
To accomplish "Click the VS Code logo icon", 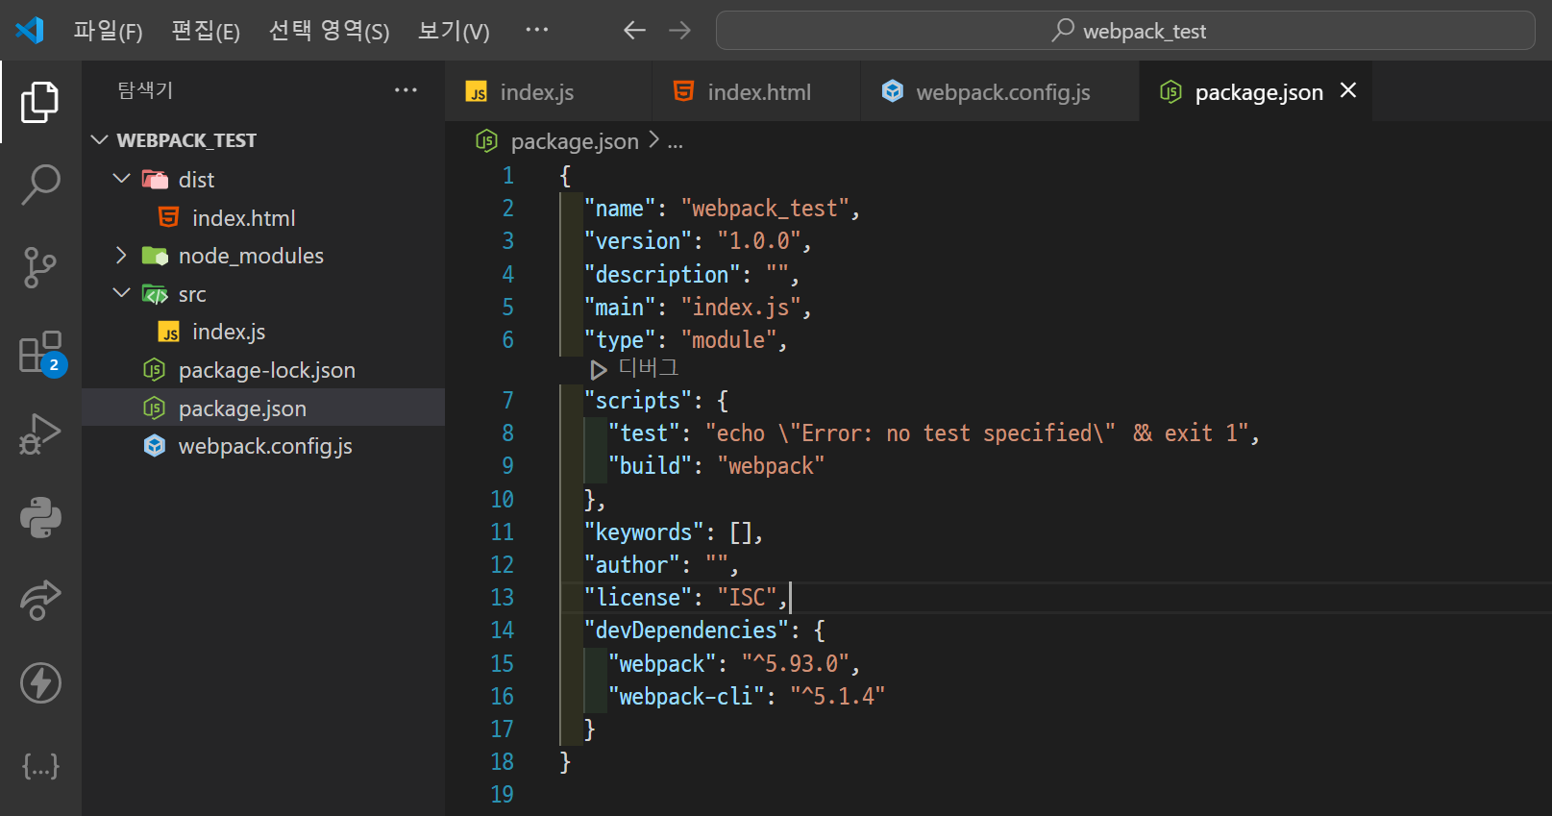I will (x=30, y=31).
